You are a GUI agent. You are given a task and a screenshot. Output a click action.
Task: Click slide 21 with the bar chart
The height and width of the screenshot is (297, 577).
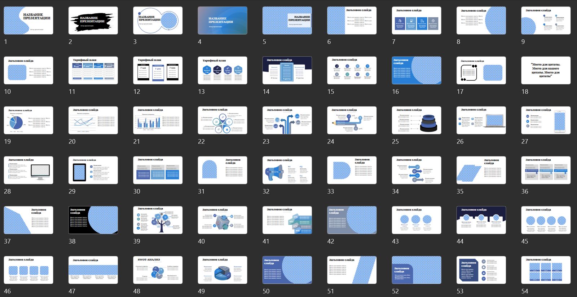(x=158, y=120)
